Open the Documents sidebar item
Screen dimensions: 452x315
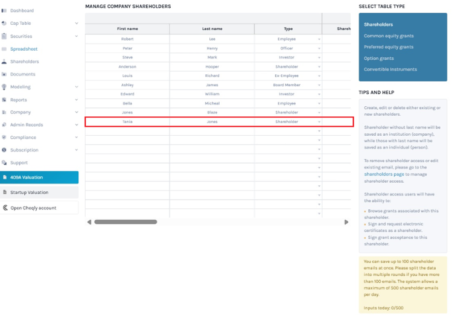pyautogui.click(x=23, y=74)
